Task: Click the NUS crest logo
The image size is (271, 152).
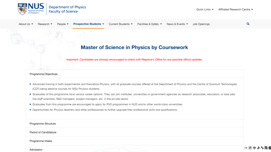Action: 22,9
